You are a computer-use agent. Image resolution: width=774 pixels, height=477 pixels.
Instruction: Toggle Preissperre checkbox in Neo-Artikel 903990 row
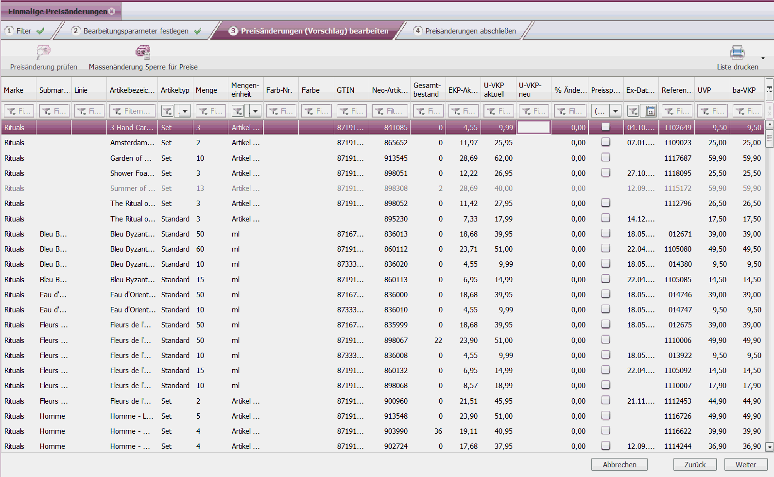(x=605, y=430)
